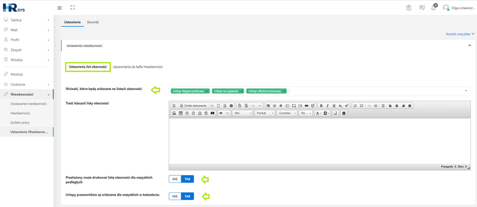Click the hamburger menu icon in header

tap(60, 8)
